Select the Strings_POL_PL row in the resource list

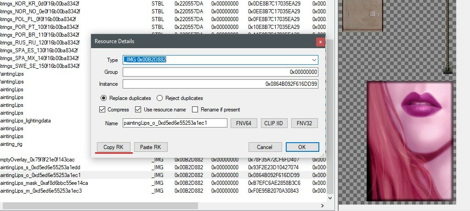(164, 19)
